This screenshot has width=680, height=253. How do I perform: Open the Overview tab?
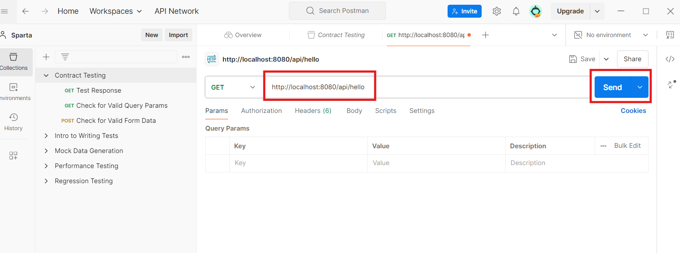(x=243, y=35)
